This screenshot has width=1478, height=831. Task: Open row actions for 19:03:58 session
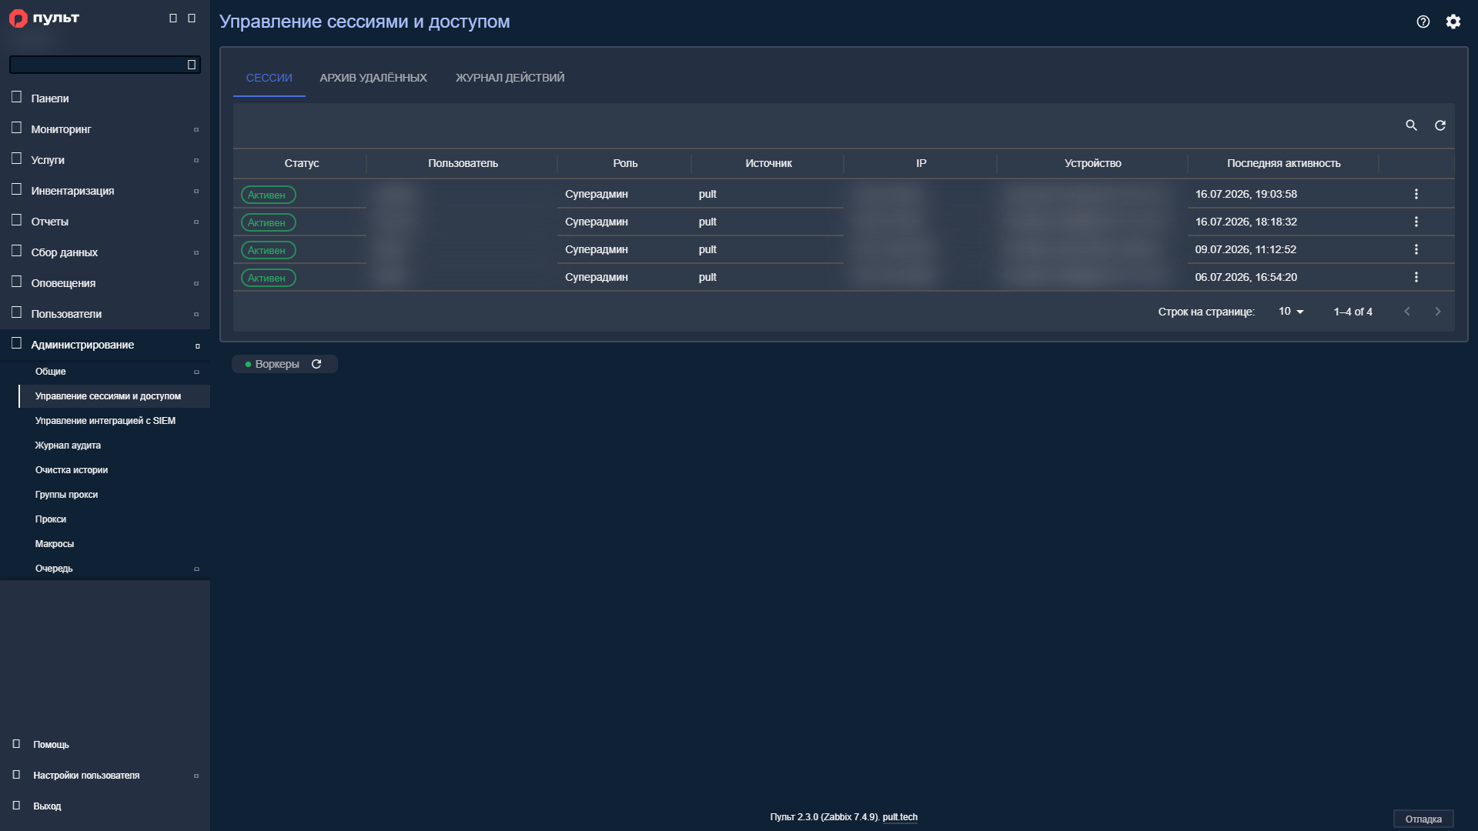(1416, 194)
